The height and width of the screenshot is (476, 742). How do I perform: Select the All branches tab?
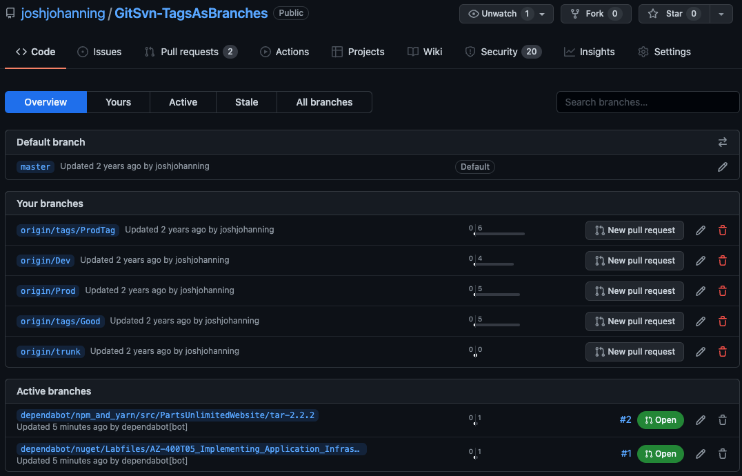point(324,102)
